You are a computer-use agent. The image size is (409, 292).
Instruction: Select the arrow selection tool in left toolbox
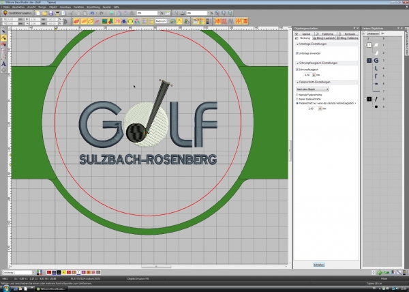(x=3, y=31)
